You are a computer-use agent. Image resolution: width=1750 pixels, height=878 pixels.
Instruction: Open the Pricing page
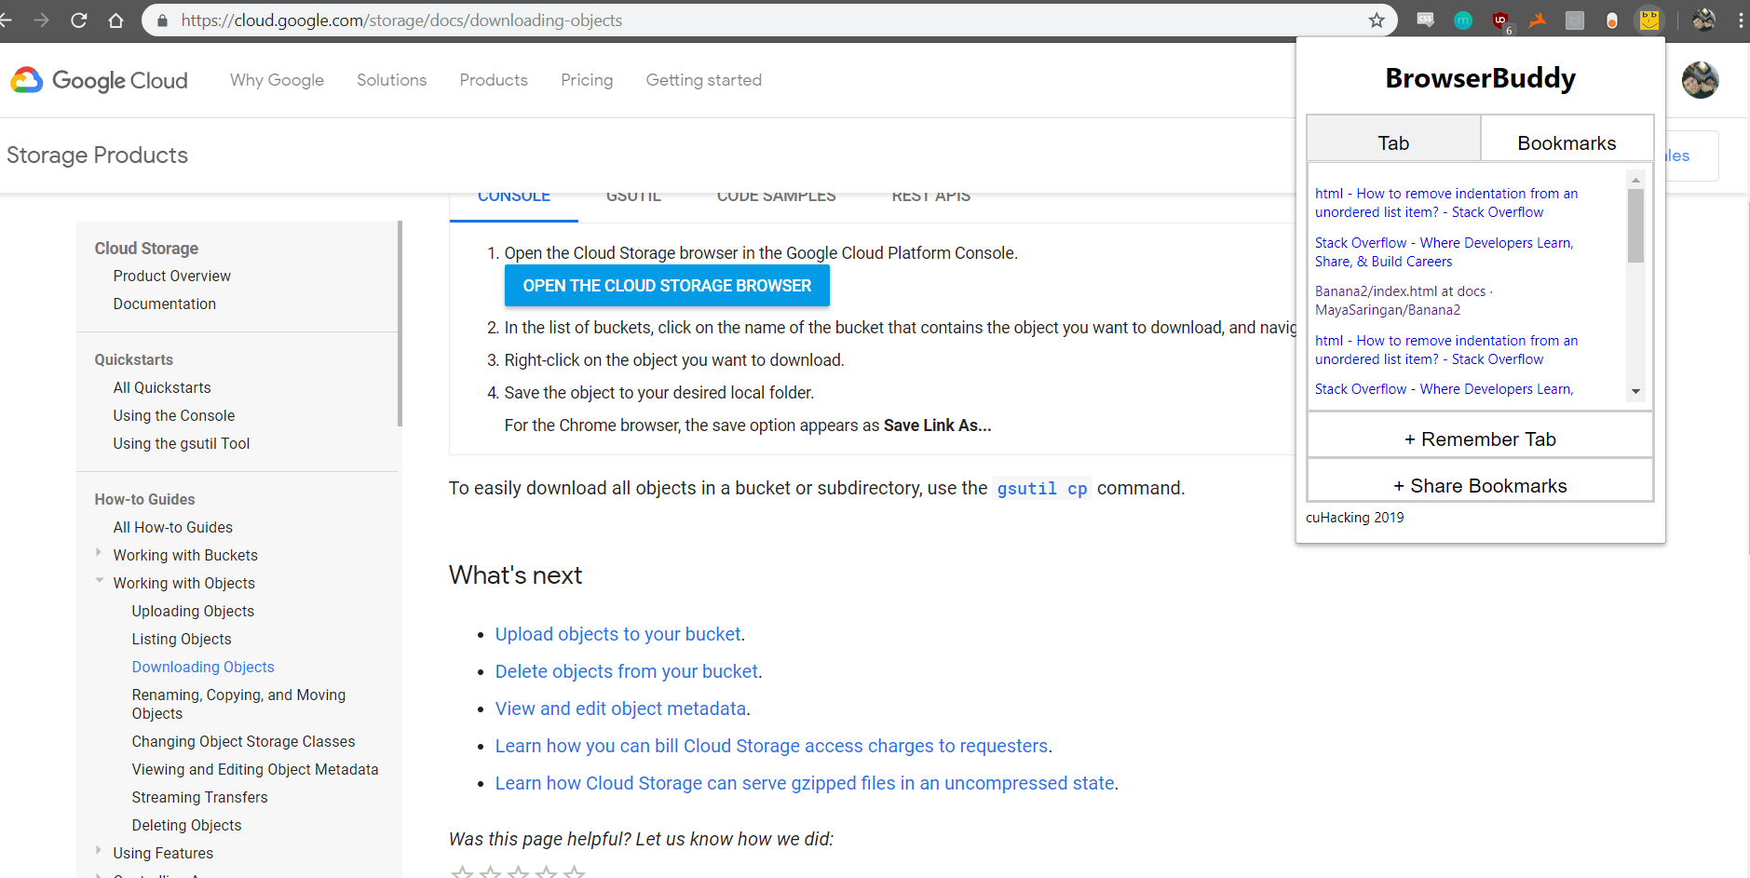587,80
